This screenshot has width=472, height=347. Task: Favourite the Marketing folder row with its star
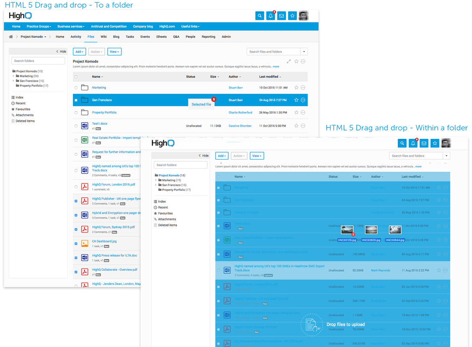[x=296, y=88]
